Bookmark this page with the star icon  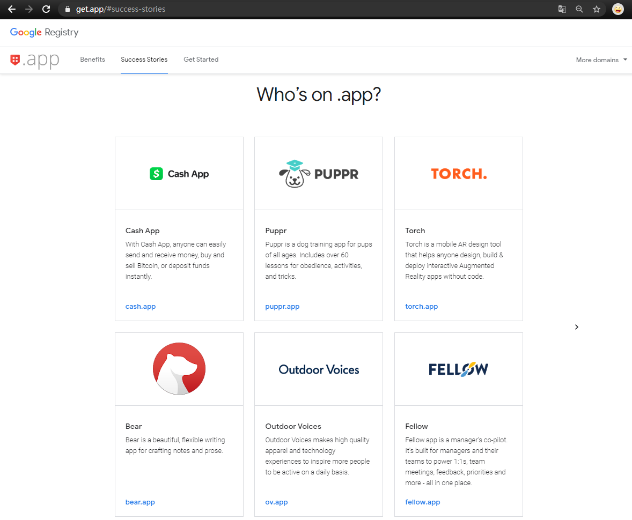[597, 9]
